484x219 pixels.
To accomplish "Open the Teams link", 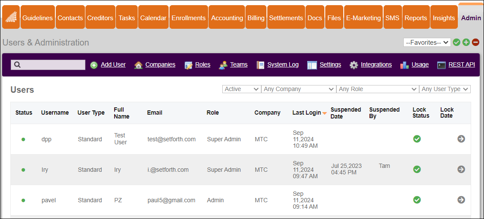I will click(239, 64).
